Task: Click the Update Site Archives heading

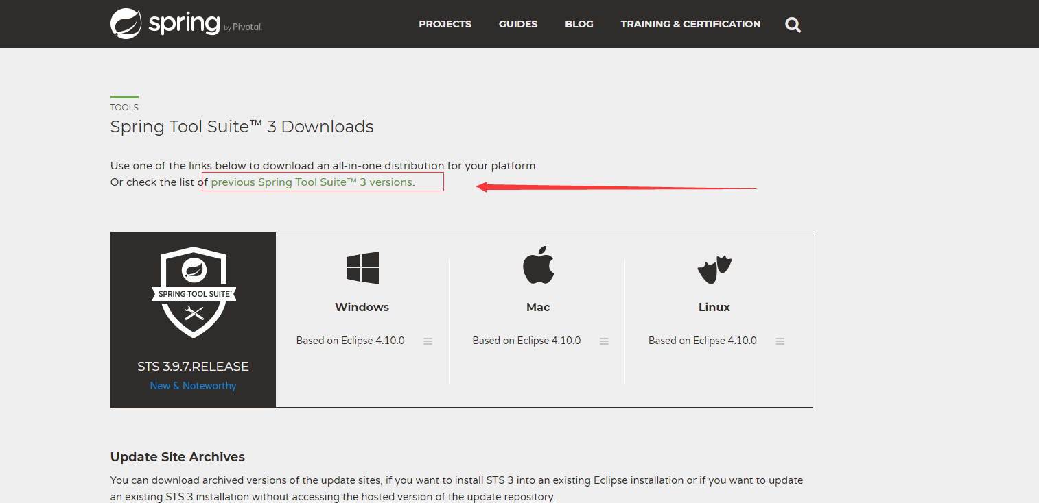Action: tap(178, 457)
